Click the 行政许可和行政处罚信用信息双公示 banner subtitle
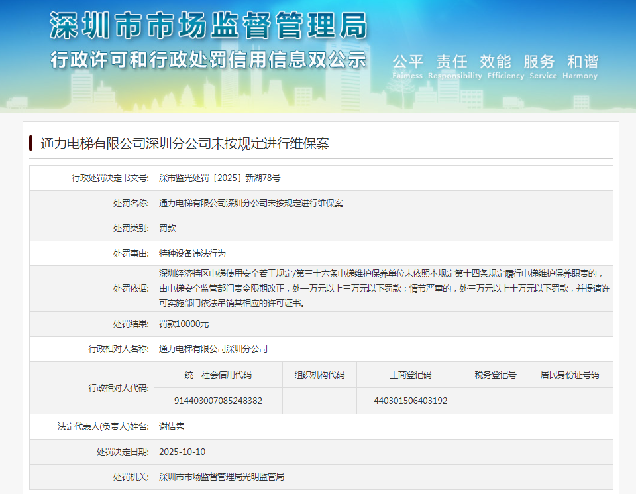This screenshot has width=636, height=494. 208,60
